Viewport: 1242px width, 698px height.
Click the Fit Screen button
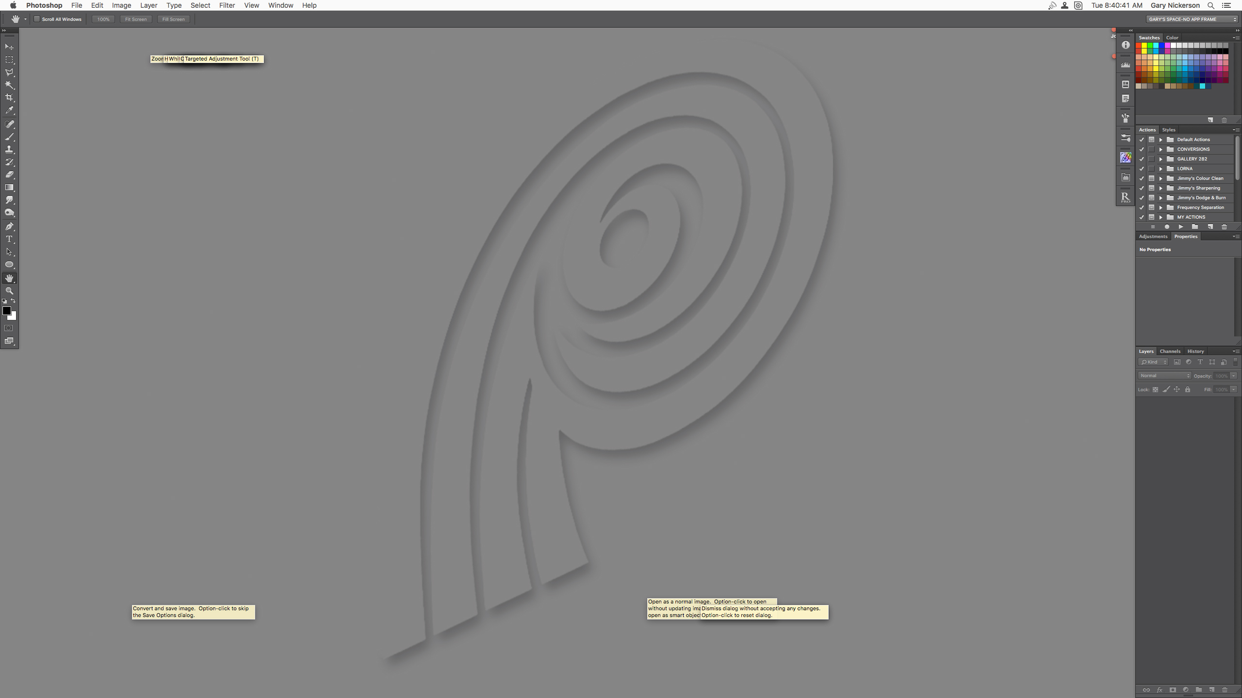click(136, 19)
